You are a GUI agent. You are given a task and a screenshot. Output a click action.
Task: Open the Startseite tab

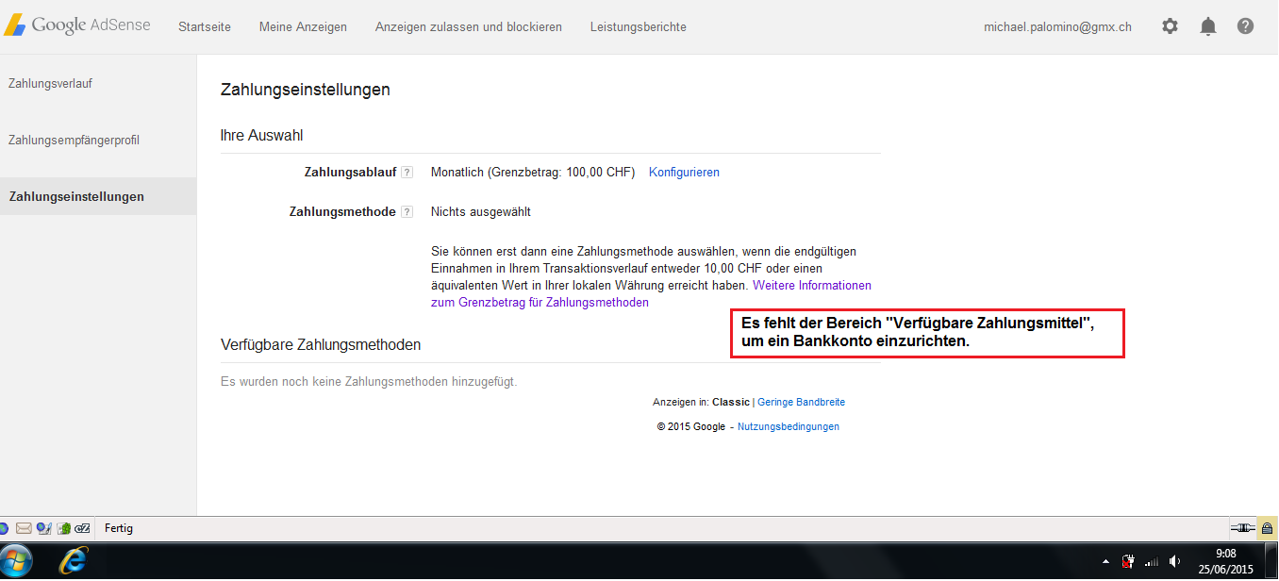pyautogui.click(x=204, y=26)
